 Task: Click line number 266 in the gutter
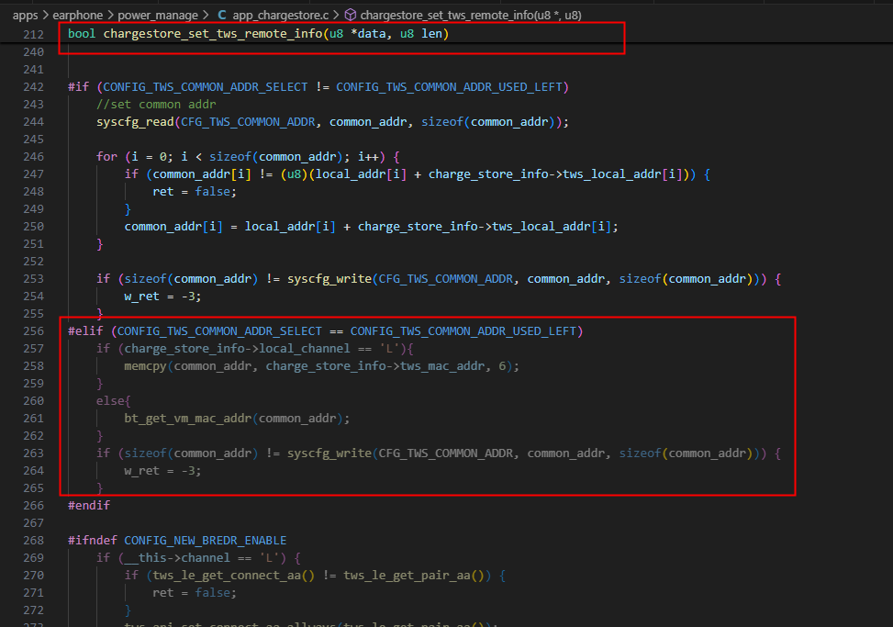(34, 505)
